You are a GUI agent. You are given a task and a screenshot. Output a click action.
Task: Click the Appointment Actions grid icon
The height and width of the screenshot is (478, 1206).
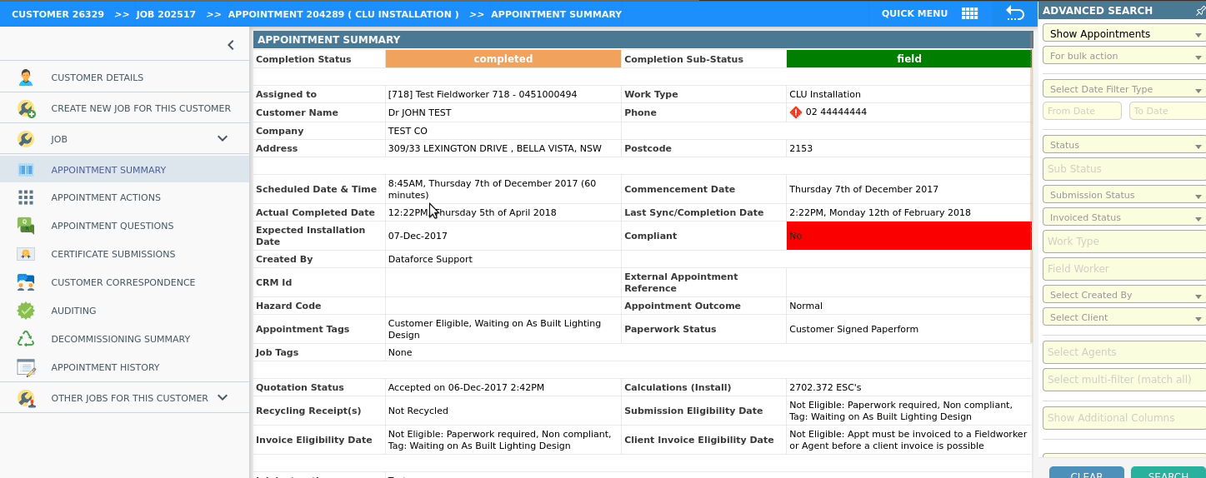point(26,197)
